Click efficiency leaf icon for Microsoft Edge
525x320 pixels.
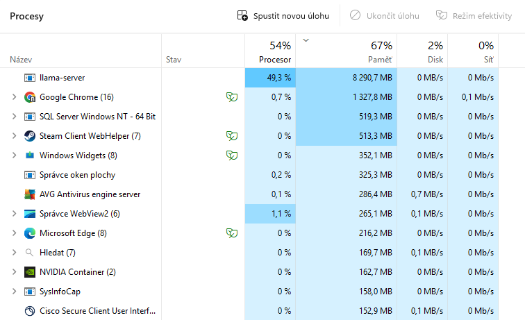coord(232,233)
